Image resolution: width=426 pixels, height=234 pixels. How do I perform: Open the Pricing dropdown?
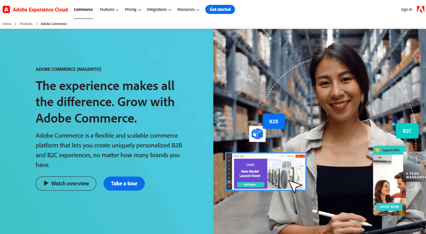pos(133,10)
